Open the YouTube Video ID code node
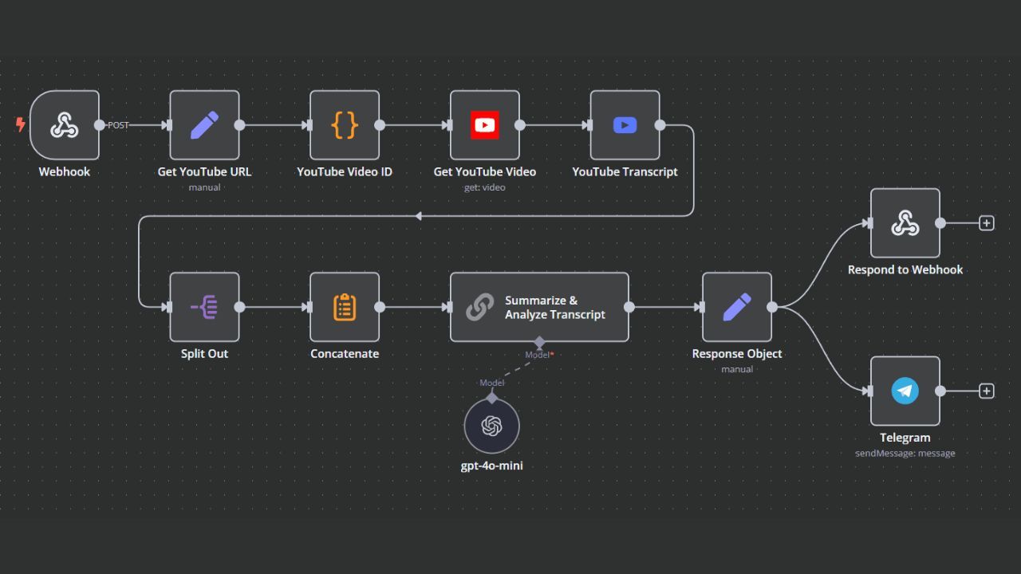The width and height of the screenshot is (1021, 574). [345, 125]
